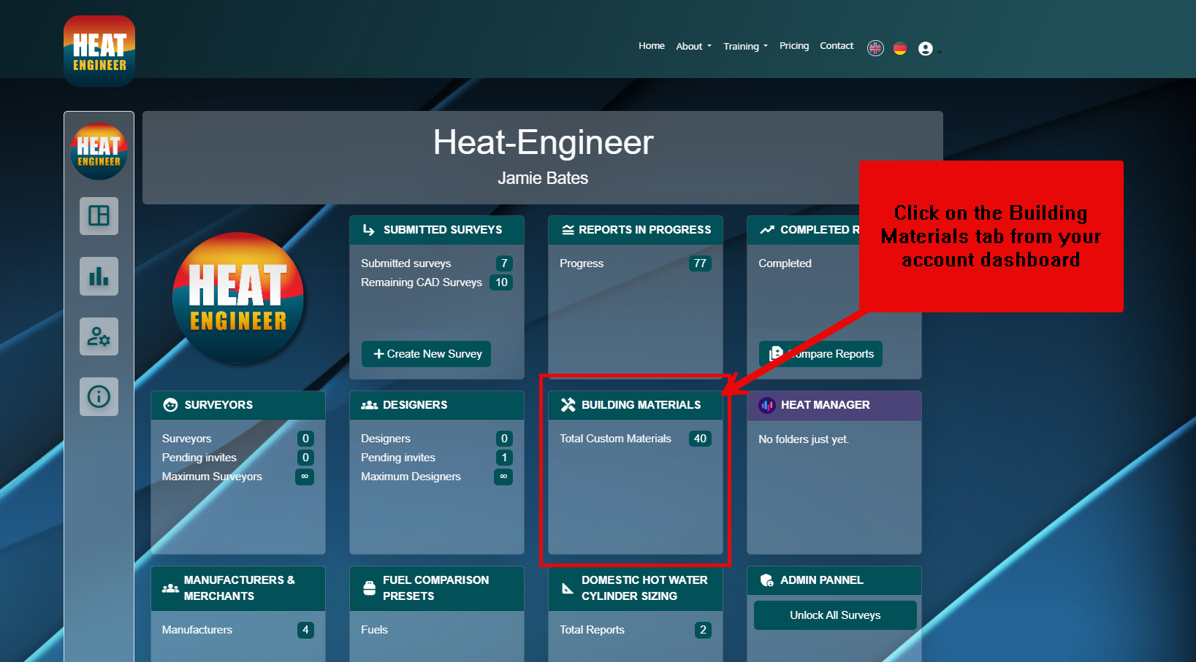This screenshot has height=662, width=1196.
Task: Open the user settings sidebar icon
Action: 99,336
